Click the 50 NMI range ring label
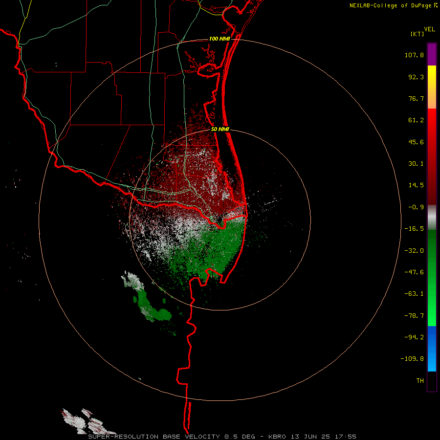The width and height of the screenshot is (440, 440). pos(220,130)
